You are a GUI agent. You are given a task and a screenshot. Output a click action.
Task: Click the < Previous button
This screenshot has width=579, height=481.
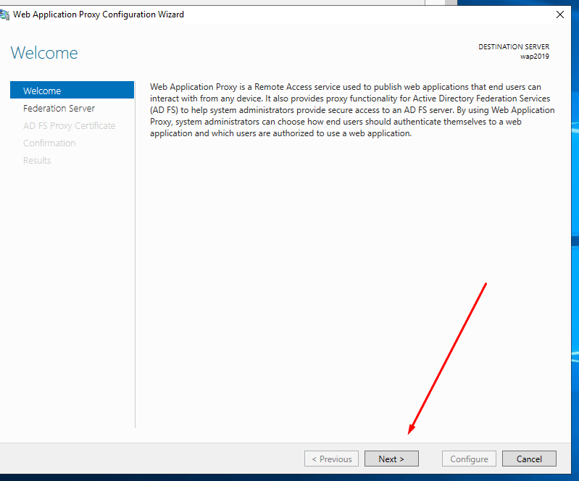(x=331, y=459)
